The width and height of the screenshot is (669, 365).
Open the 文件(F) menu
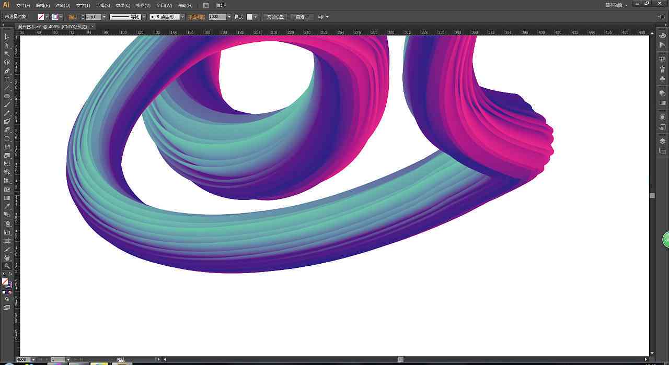(x=23, y=5)
